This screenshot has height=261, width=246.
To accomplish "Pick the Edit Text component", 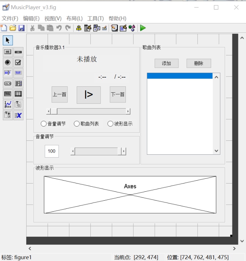I will point(8,73).
